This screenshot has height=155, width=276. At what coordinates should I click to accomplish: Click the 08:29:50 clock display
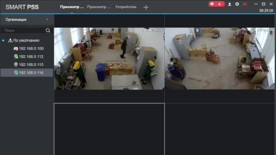coord(266,10)
